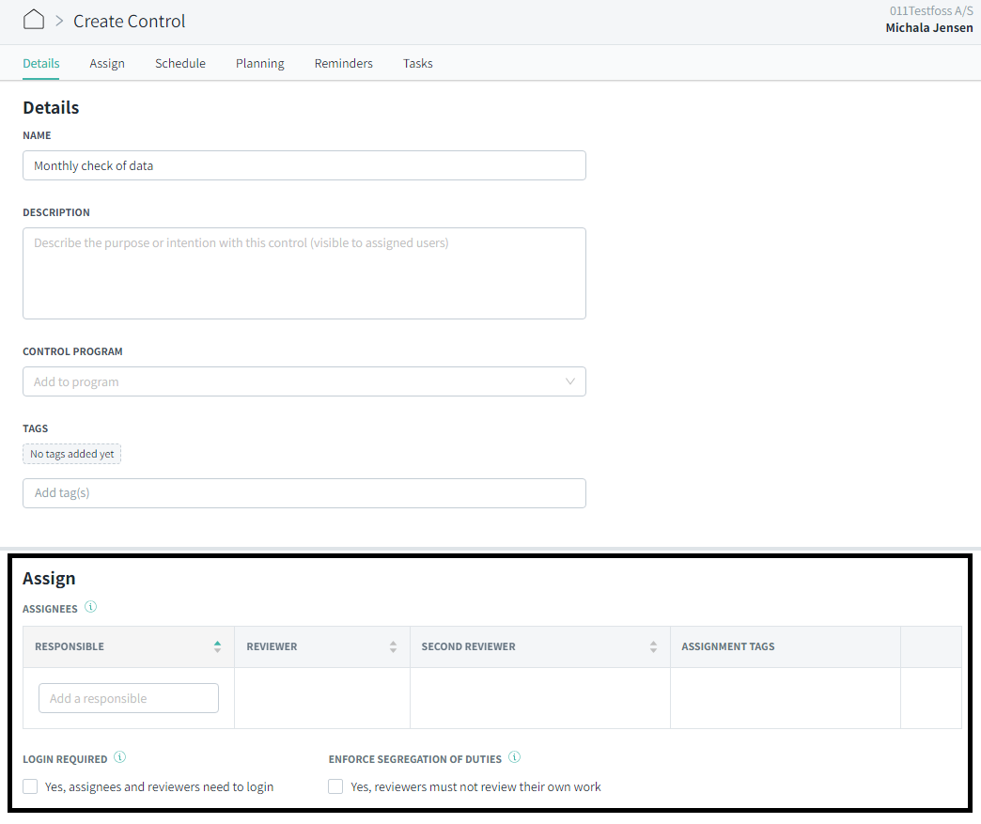
Task: Click the Login Required info icon
Action: (119, 756)
